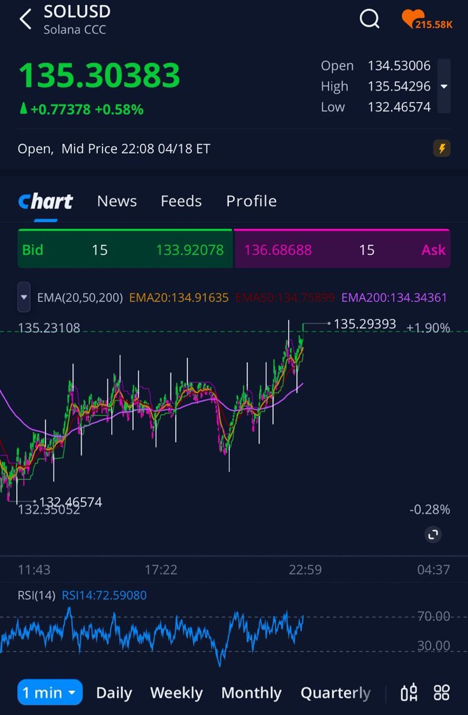Image resolution: width=468 pixels, height=715 pixels.
Task: Tap the magenta Ask price panel
Action: click(x=341, y=249)
